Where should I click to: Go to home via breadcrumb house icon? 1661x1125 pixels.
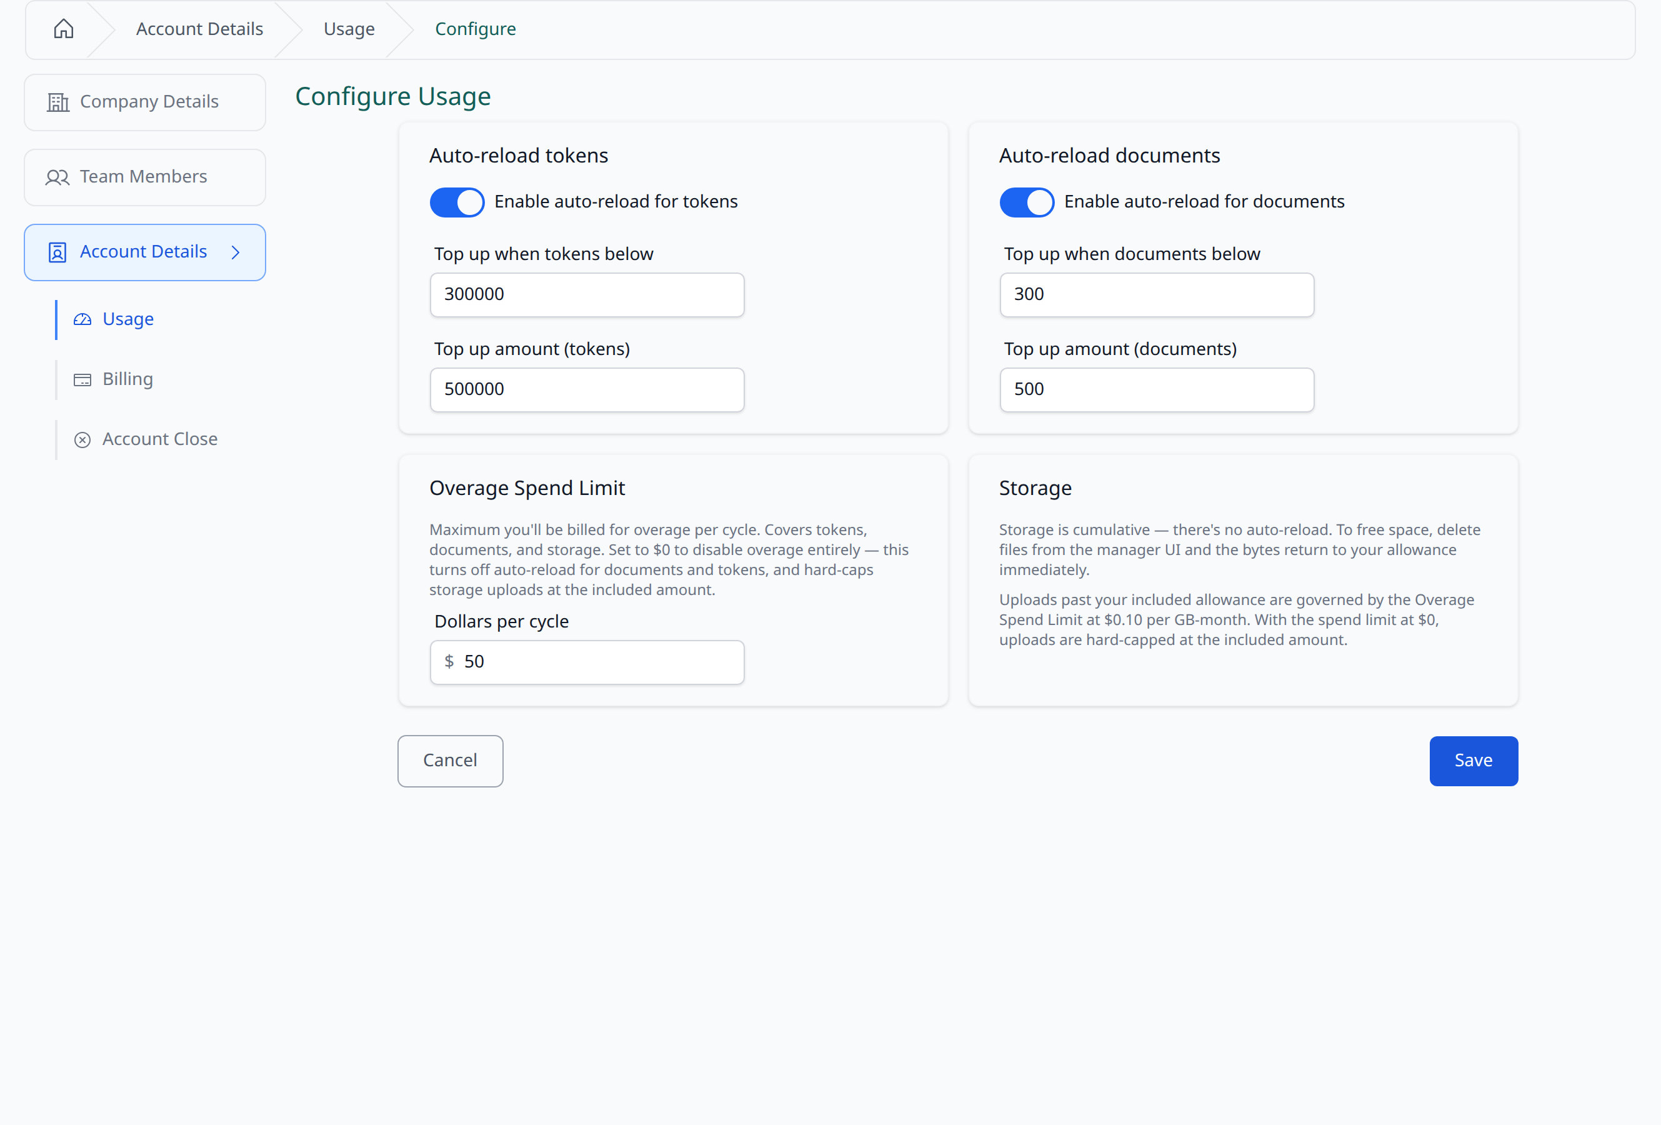click(64, 29)
